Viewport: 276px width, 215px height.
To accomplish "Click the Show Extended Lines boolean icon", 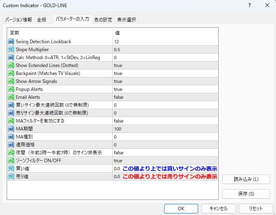I will pyautogui.click(x=11, y=65).
